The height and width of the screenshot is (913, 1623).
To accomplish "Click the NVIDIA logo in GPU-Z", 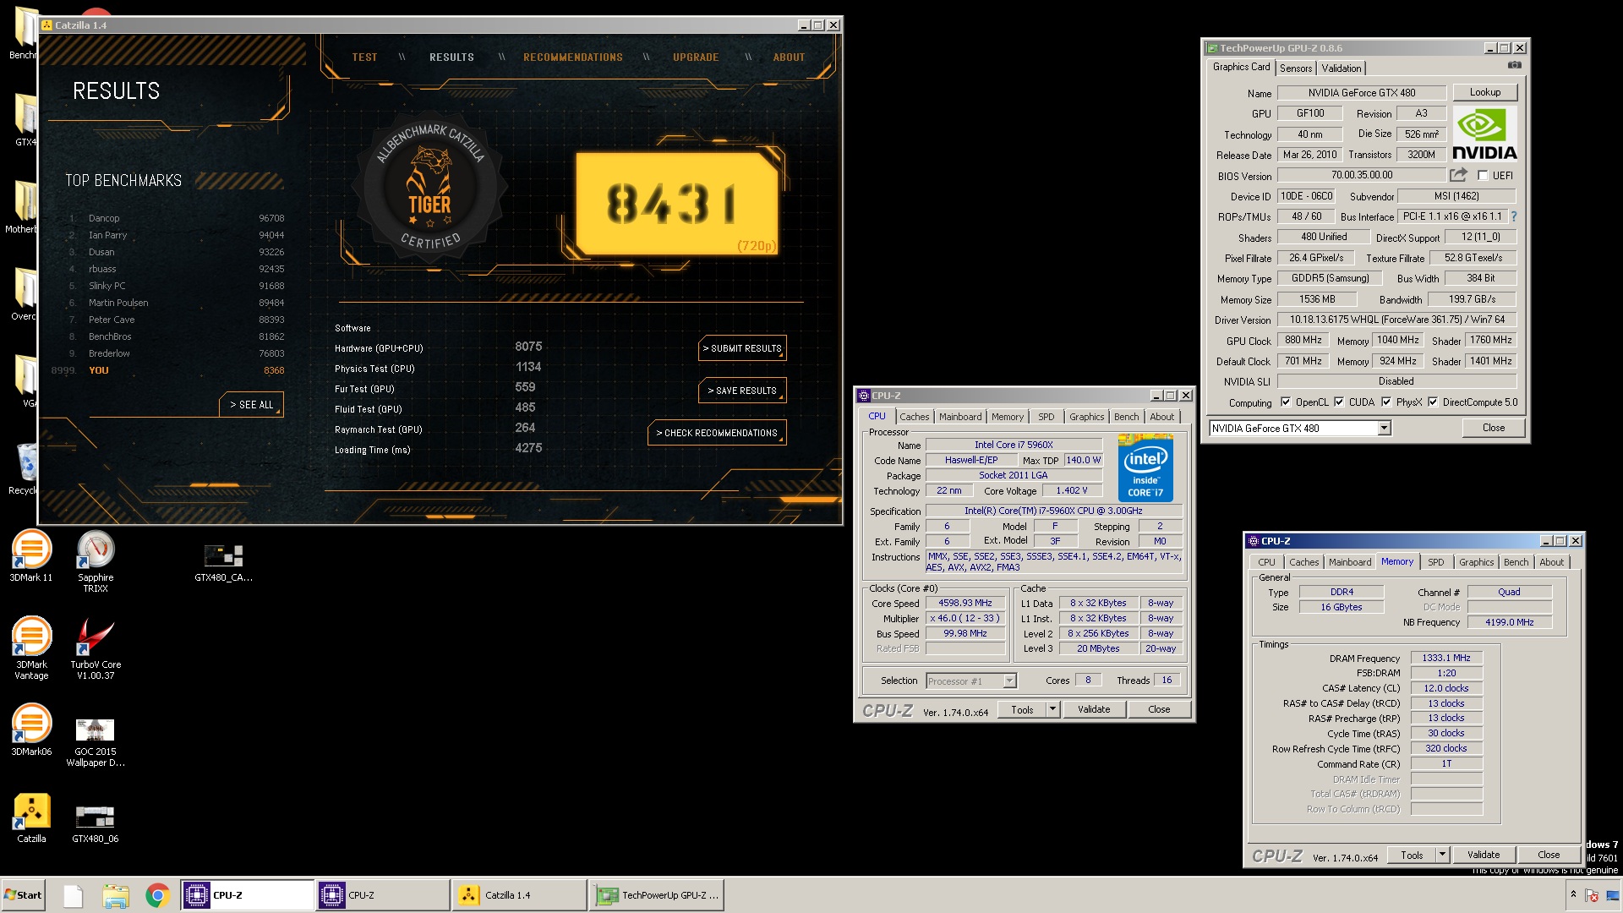I will point(1484,134).
